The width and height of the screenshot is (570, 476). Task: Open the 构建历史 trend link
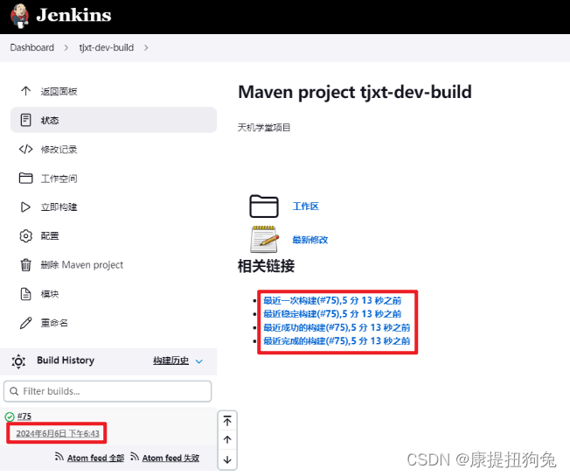pyautogui.click(x=170, y=360)
